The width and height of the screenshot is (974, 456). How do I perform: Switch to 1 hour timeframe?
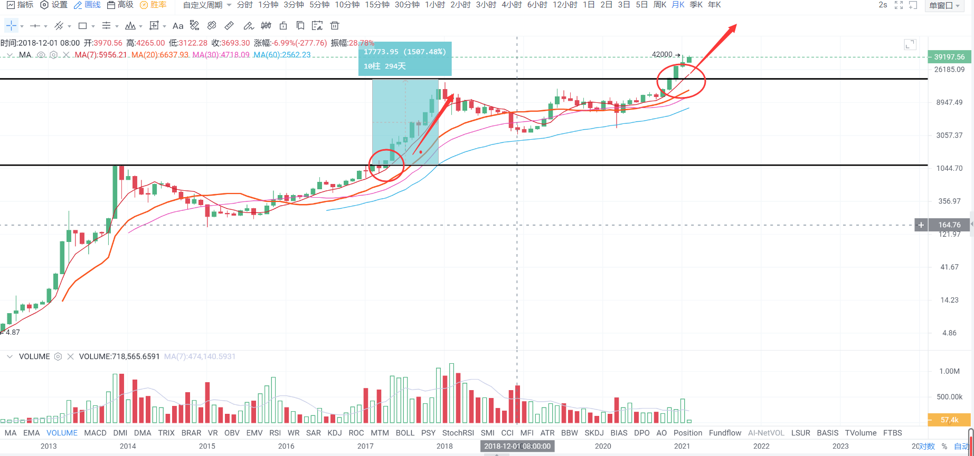435,5
